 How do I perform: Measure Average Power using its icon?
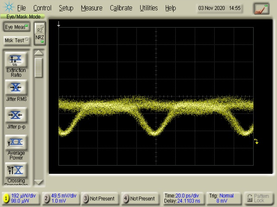[x=16, y=142]
